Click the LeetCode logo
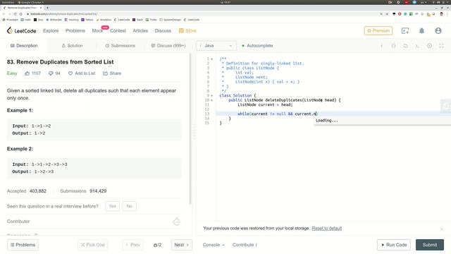 pos(22,30)
